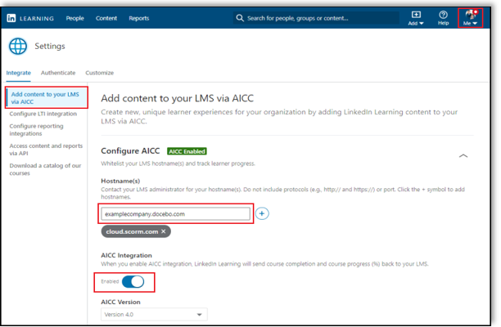
Task: Open the Reports menu
Action: click(x=139, y=18)
